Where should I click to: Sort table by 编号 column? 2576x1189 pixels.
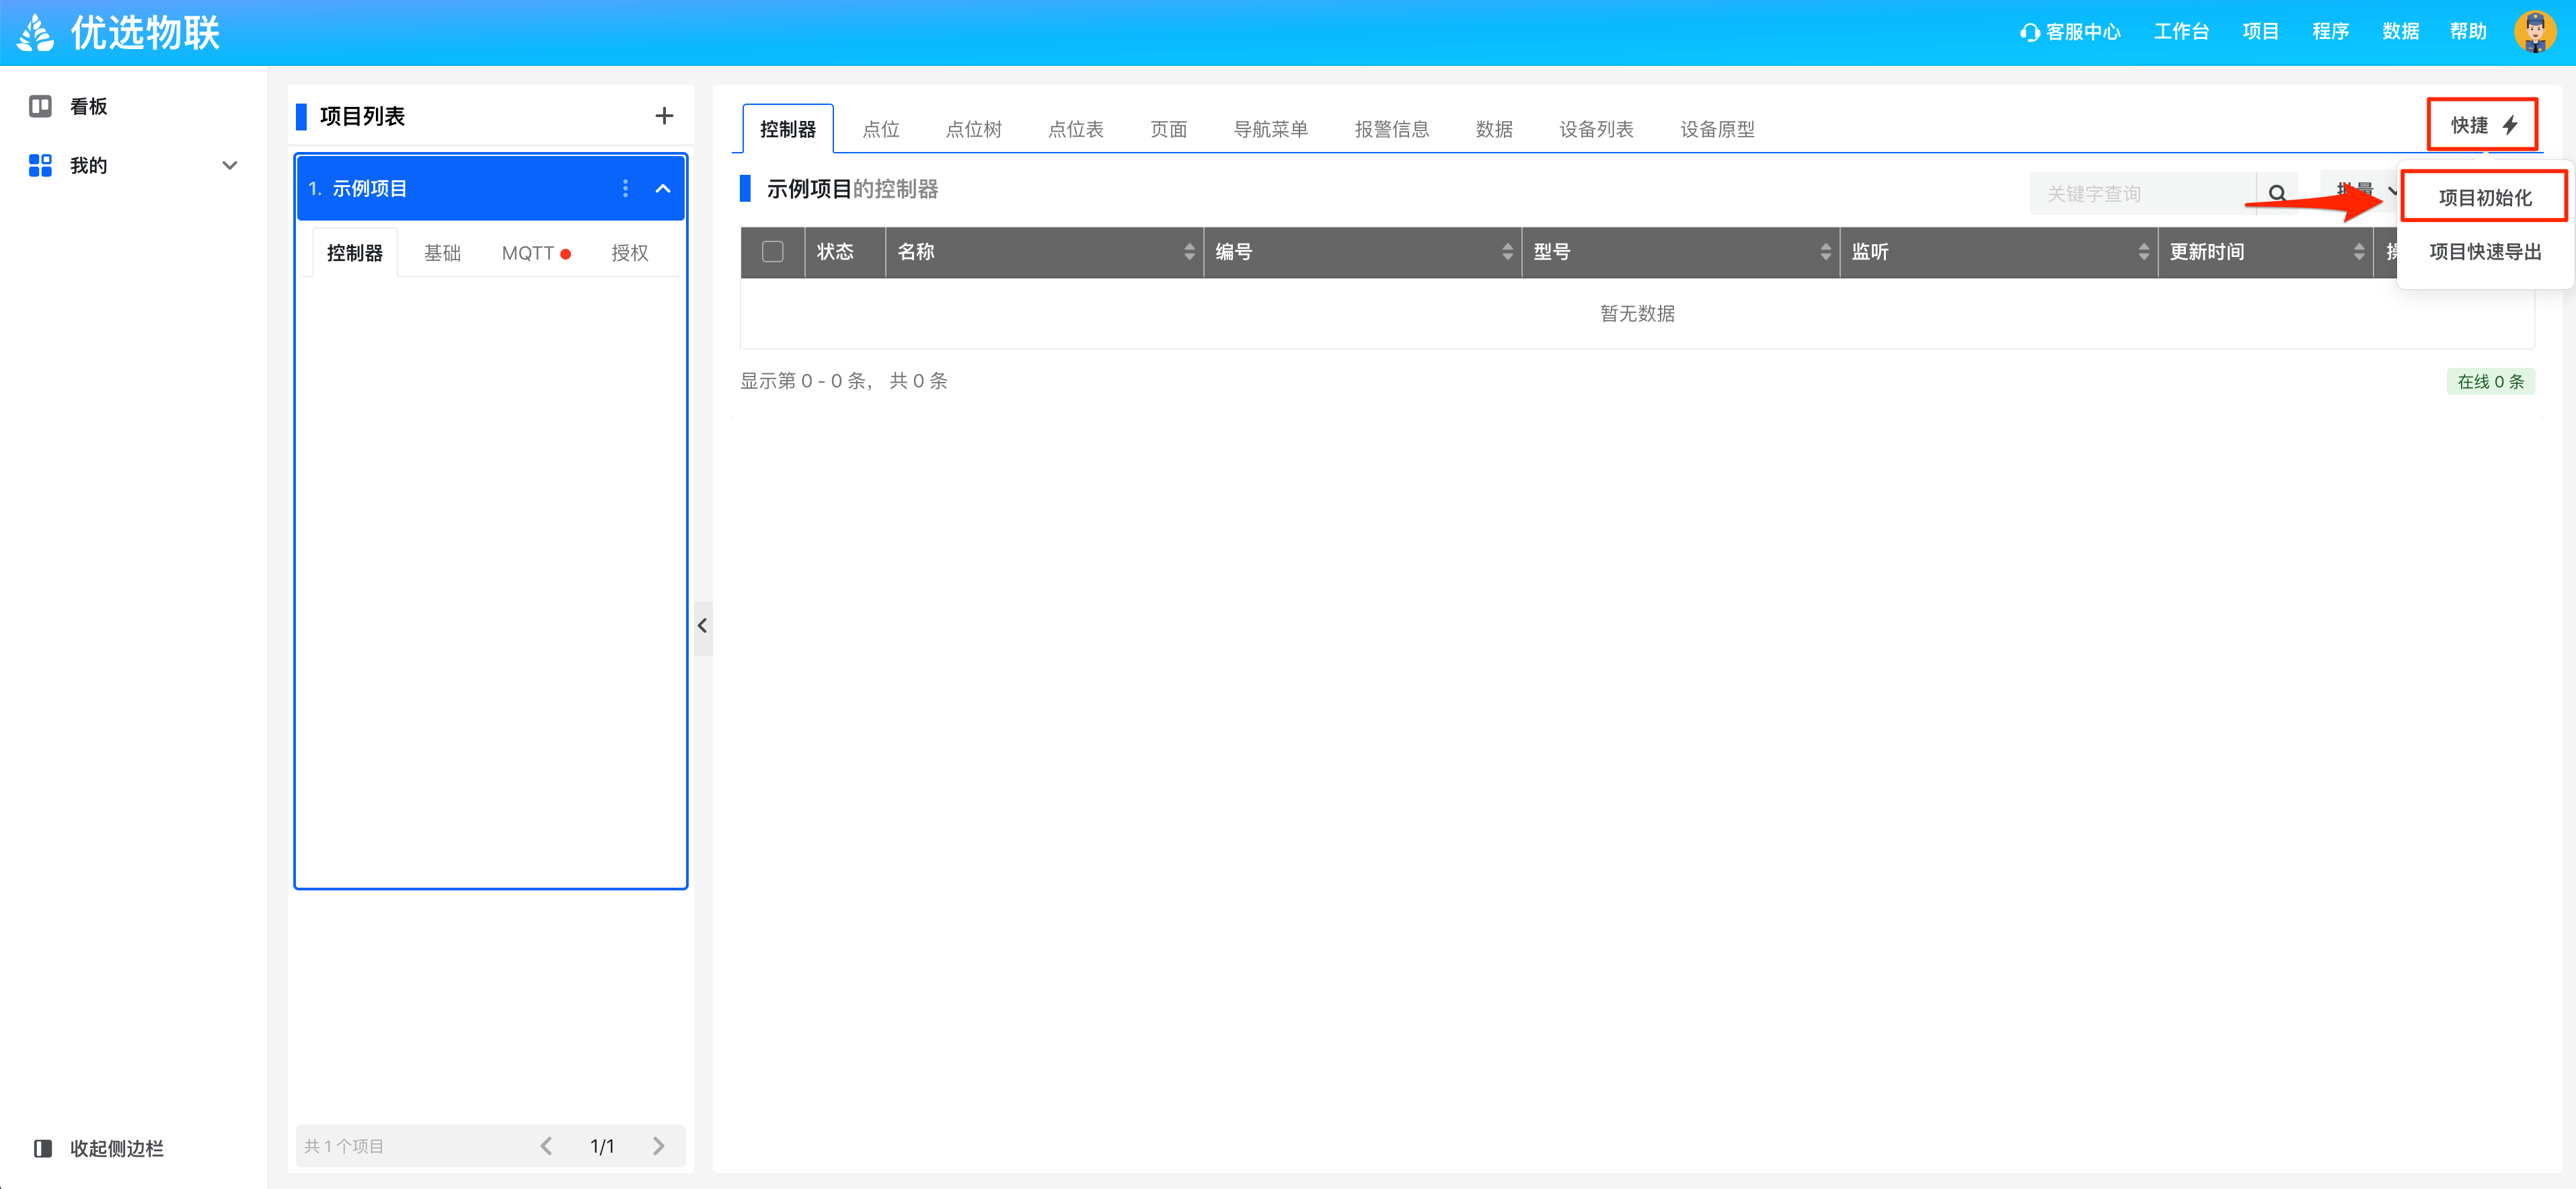point(1507,252)
